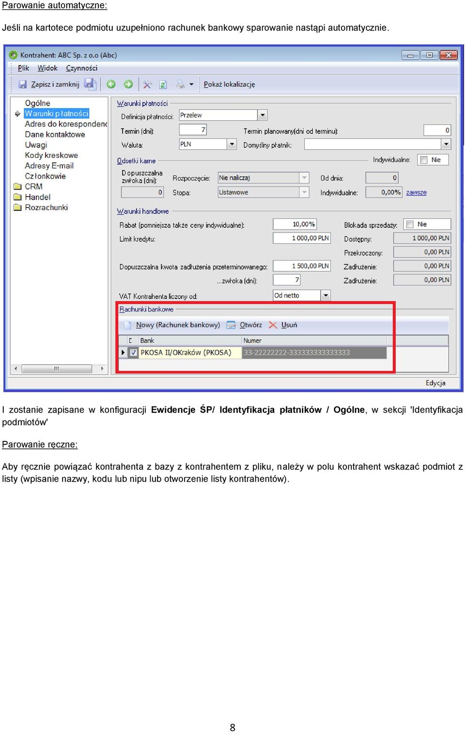
Task: Go back with the green left arrow
Action: point(111,84)
